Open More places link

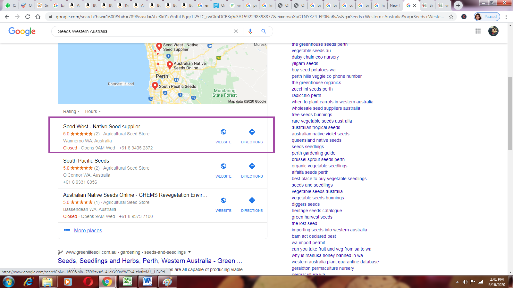pos(88,231)
